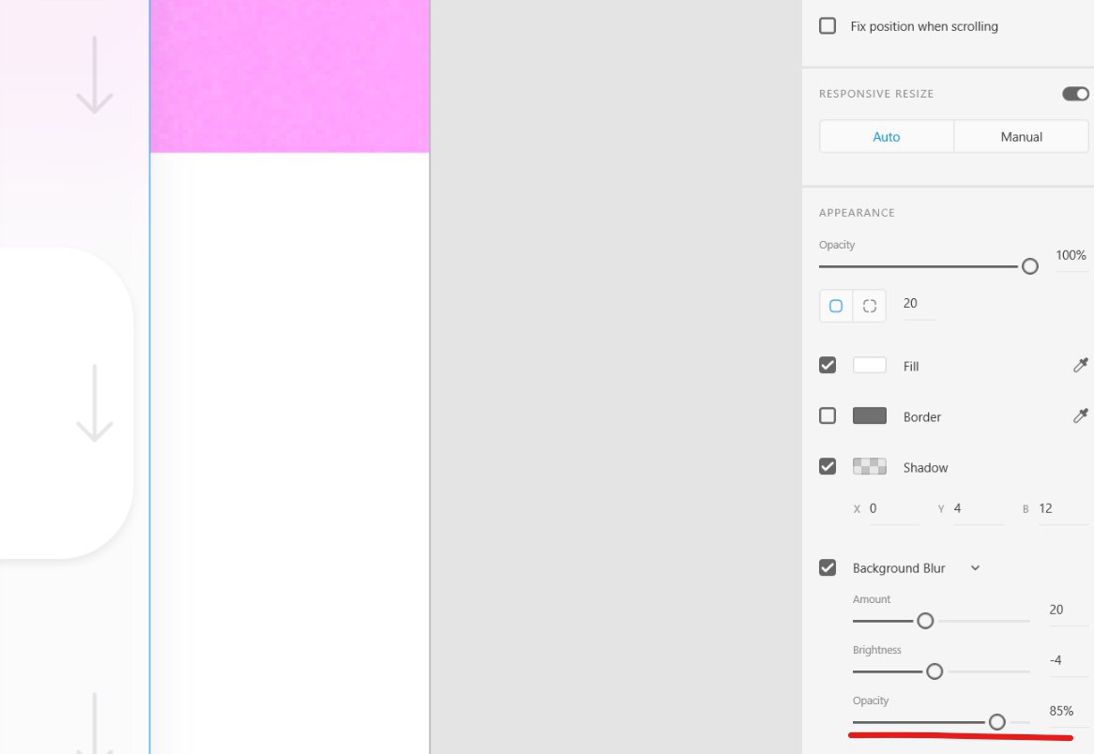The width and height of the screenshot is (1094, 754).
Task: Expand the Background Blur type dropdown
Action: coord(975,567)
